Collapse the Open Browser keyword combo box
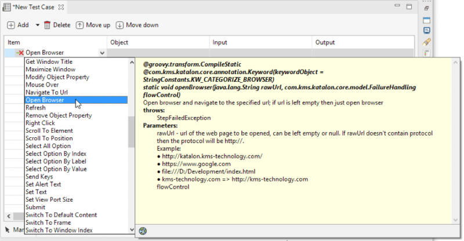The height and width of the screenshot is (241, 464). 102,53
